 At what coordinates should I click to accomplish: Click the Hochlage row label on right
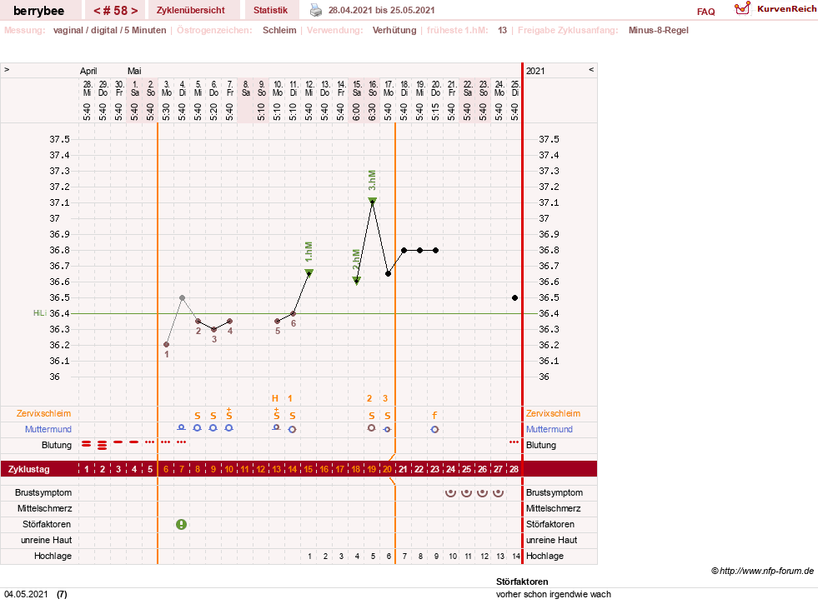(544, 557)
